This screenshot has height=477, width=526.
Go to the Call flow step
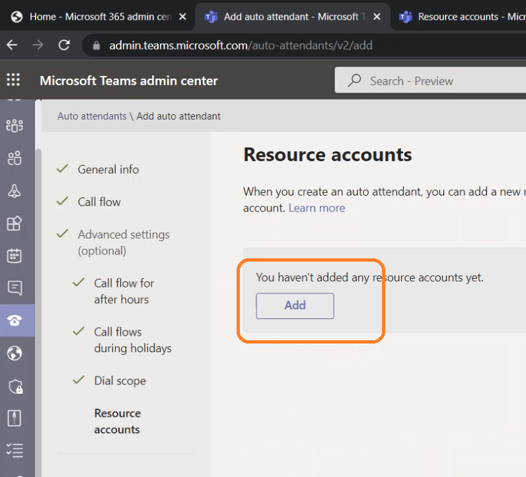click(99, 202)
